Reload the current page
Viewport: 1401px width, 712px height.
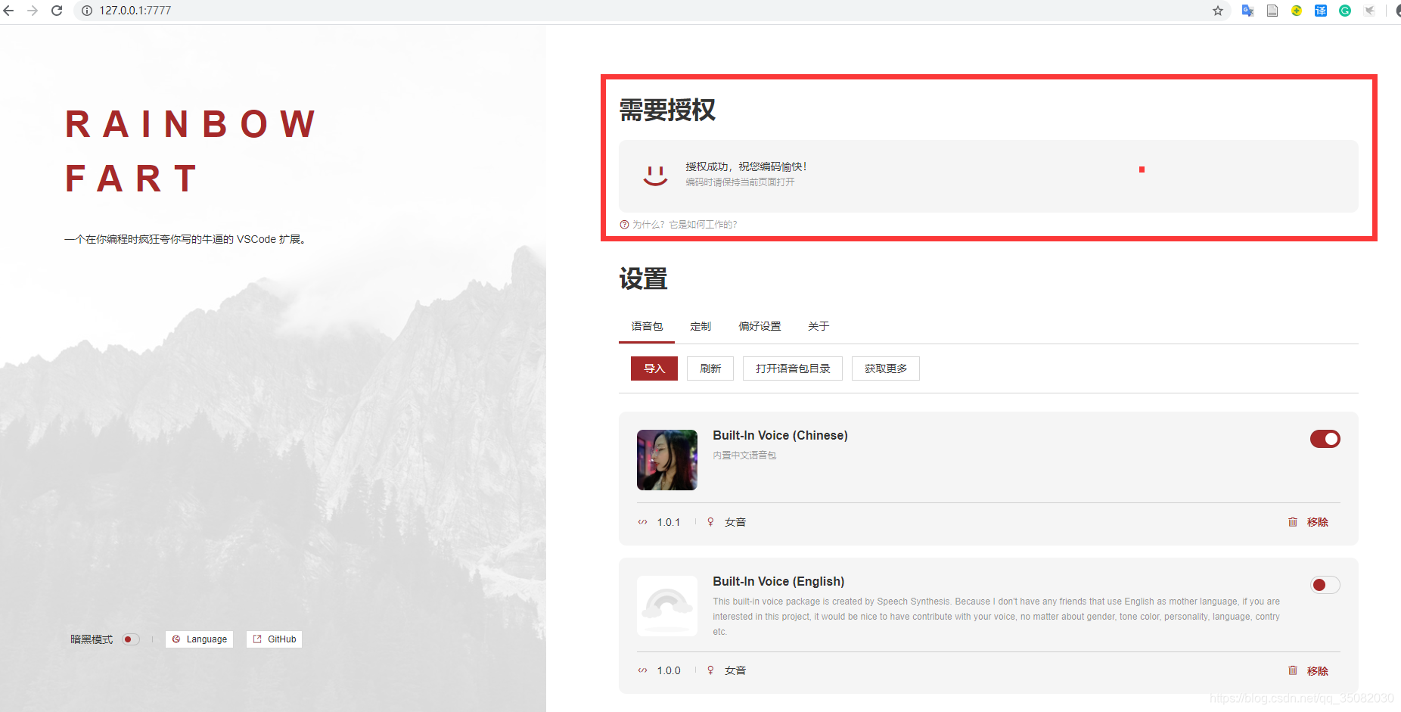pyautogui.click(x=57, y=11)
